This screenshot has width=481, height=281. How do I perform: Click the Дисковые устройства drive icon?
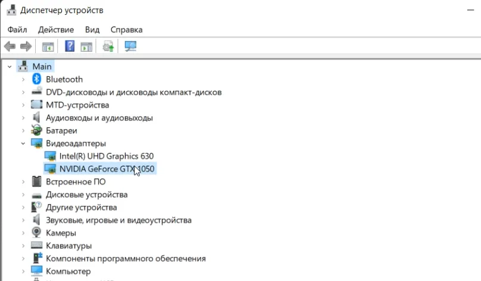[x=36, y=195]
